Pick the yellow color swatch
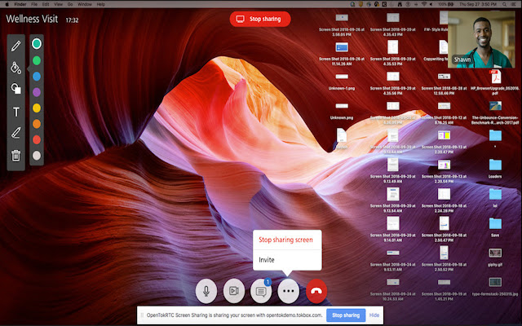The image size is (522, 326). pyautogui.click(x=36, y=107)
